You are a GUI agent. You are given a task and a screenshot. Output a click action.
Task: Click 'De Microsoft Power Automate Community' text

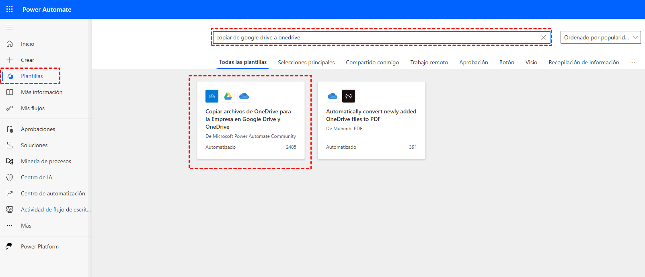pyautogui.click(x=251, y=136)
